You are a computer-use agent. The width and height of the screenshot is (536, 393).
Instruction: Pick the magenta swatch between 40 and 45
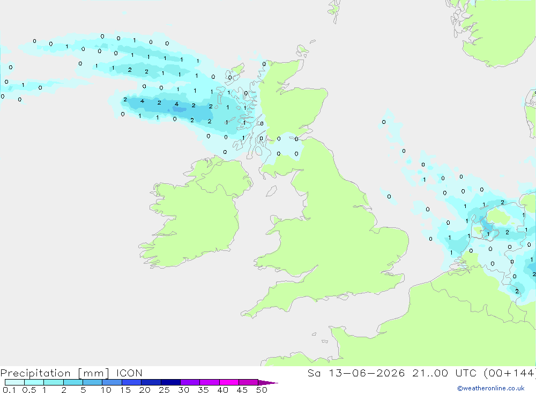(229, 382)
